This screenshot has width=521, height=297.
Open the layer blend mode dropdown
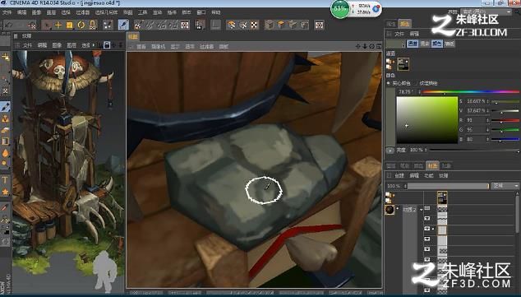[x=505, y=186]
